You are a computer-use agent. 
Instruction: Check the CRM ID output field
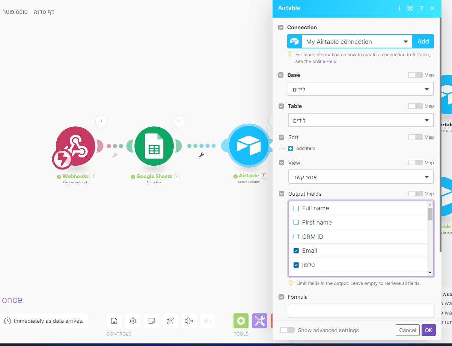pyautogui.click(x=296, y=237)
